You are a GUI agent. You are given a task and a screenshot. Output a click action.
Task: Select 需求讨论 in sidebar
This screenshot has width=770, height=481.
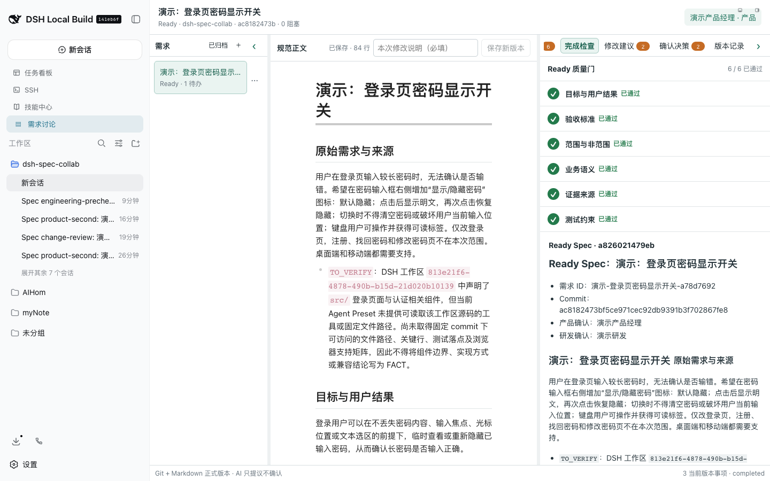pos(75,124)
